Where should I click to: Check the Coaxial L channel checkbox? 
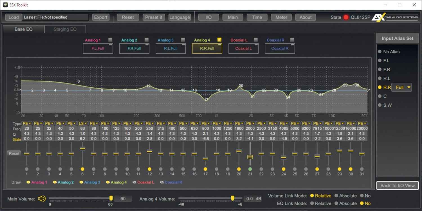coord(256,40)
